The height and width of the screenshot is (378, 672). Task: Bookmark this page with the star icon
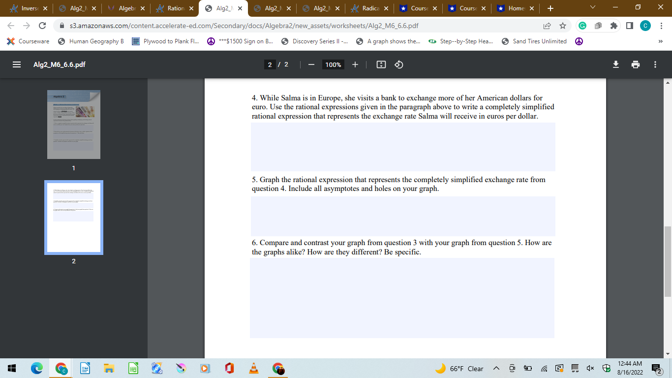pyautogui.click(x=562, y=26)
